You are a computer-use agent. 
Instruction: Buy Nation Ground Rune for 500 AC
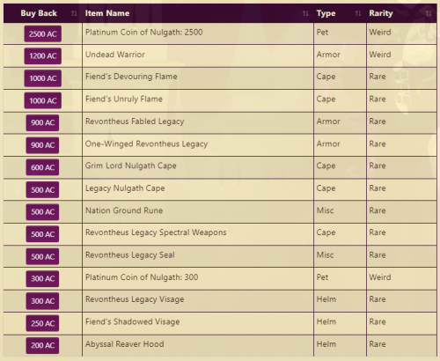click(42, 212)
